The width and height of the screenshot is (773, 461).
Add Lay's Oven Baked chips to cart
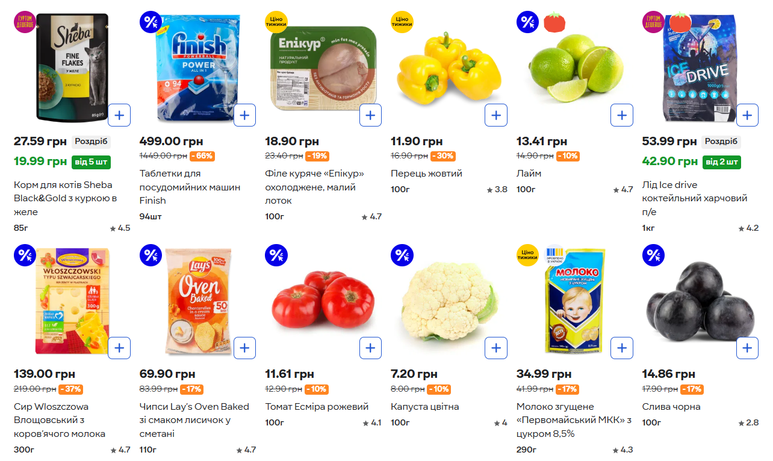(244, 348)
